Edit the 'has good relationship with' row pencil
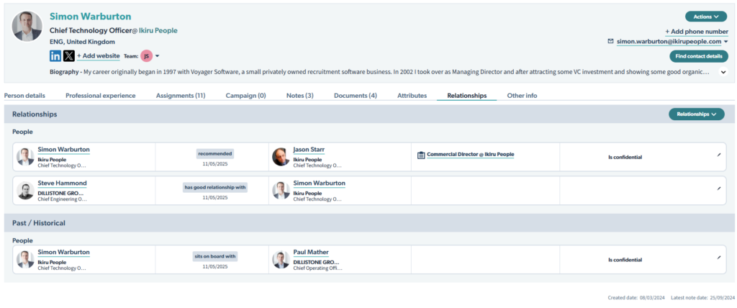The width and height of the screenshot is (737, 308). pyautogui.click(x=719, y=188)
